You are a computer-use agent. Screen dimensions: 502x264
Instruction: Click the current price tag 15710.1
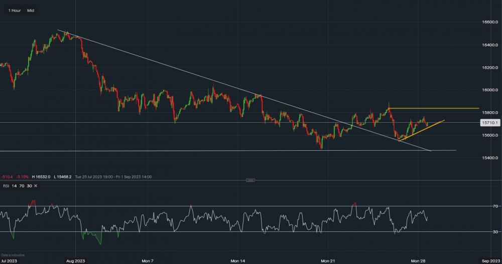489,122
